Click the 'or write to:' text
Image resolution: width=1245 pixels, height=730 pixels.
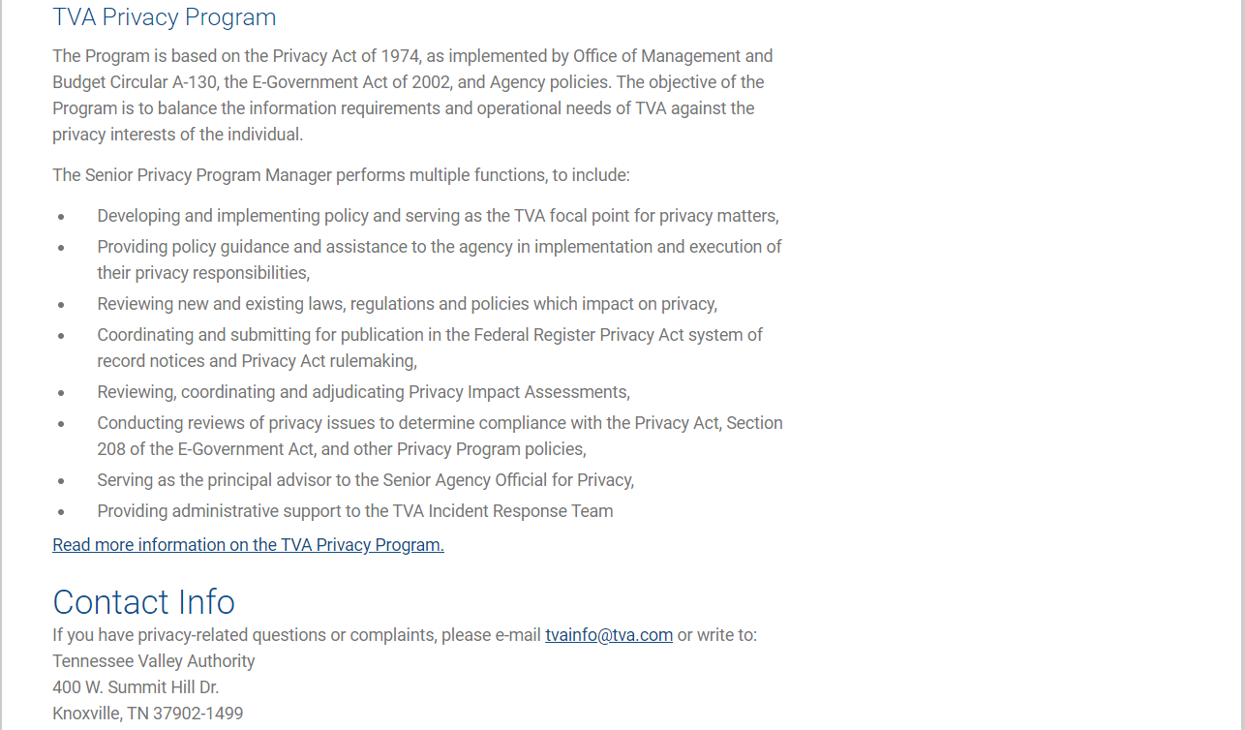(x=716, y=635)
